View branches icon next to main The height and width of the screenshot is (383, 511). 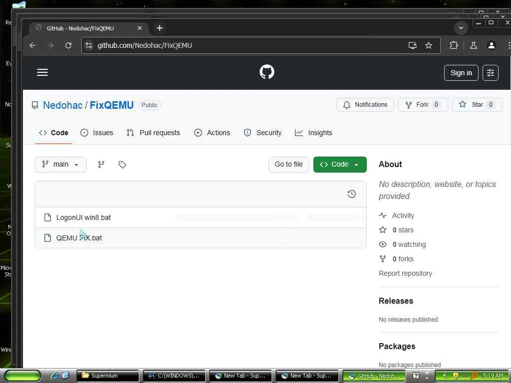pos(101,165)
